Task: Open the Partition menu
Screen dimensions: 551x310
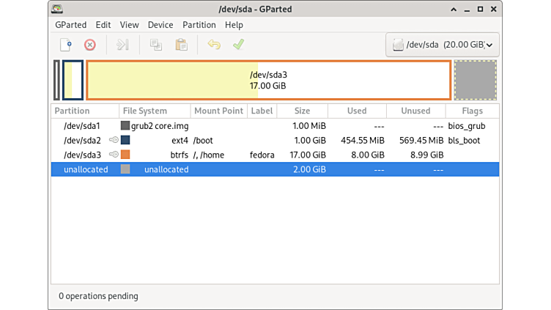Action: (x=199, y=24)
